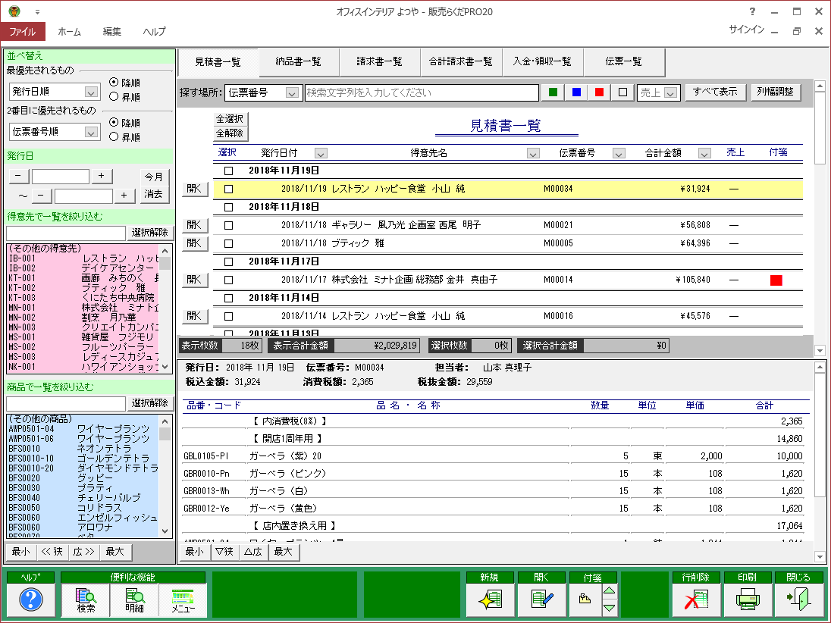This screenshot has height=623, width=831.
Task: Click 選択解除 for the customer filter
Action: [149, 233]
